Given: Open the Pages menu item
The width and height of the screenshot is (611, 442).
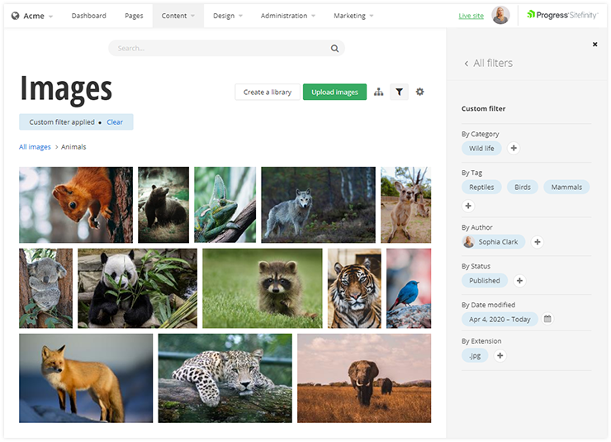Looking at the screenshot, I should coord(134,16).
